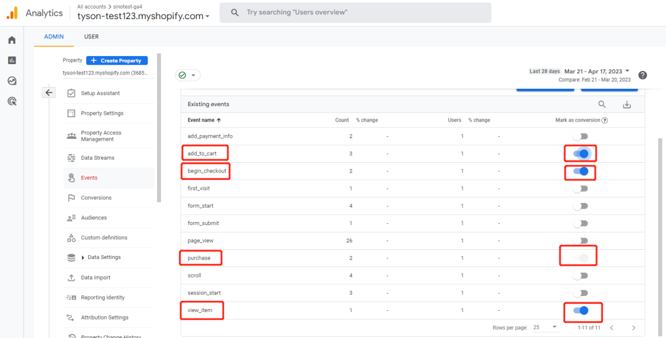
Task: Turn off view_item conversion toggle
Action: (580, 310)
